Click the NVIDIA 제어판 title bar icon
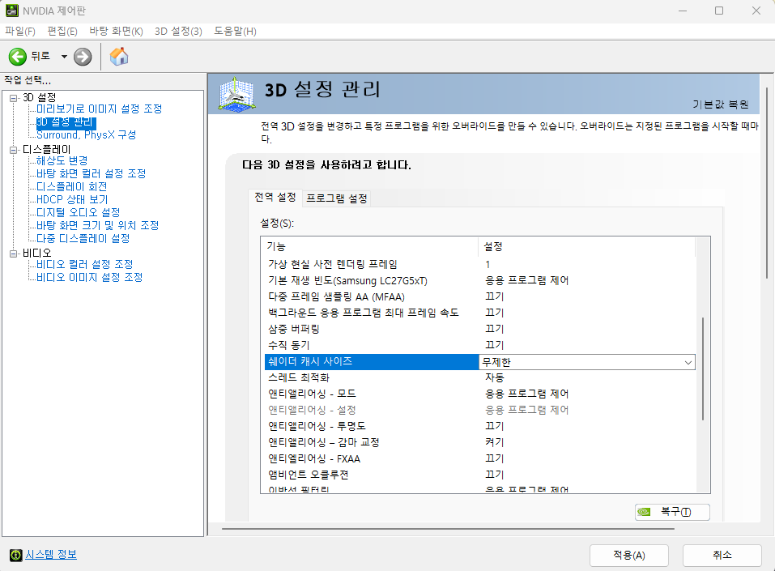The image size is (775, 571). click(x=12, y=11)
